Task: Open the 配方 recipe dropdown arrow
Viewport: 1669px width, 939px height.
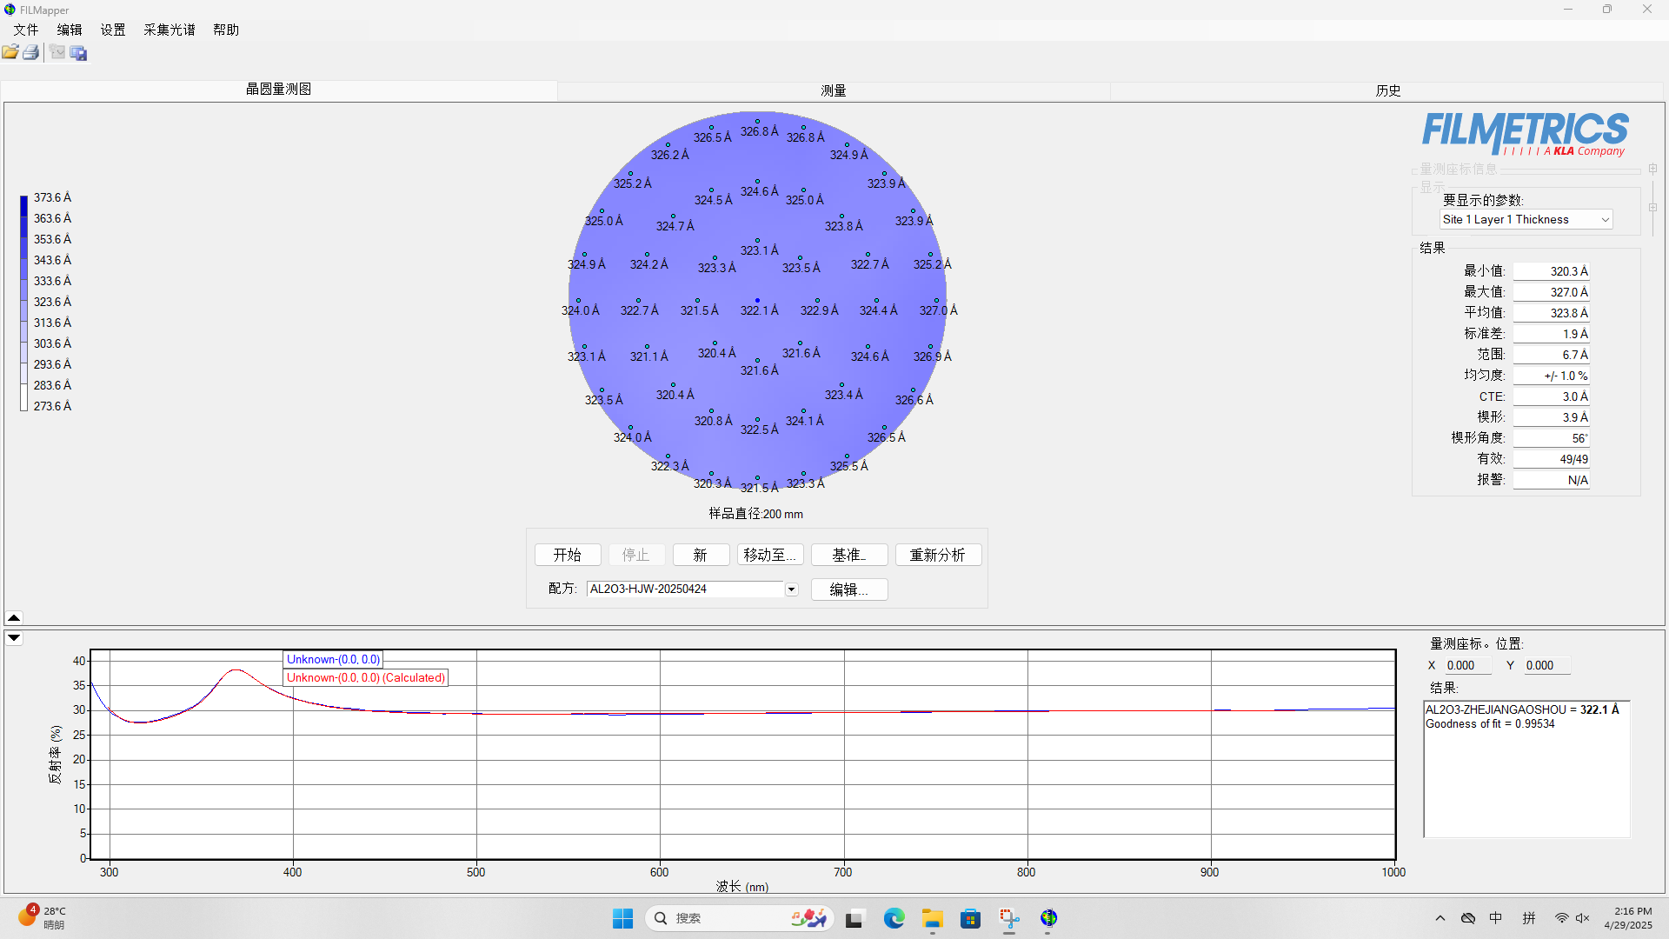Action: click(x=791, y=589)
